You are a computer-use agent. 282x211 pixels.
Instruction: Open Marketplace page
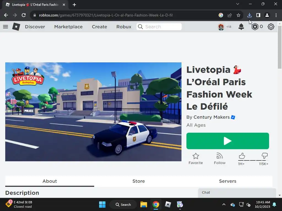click(69, 27)
